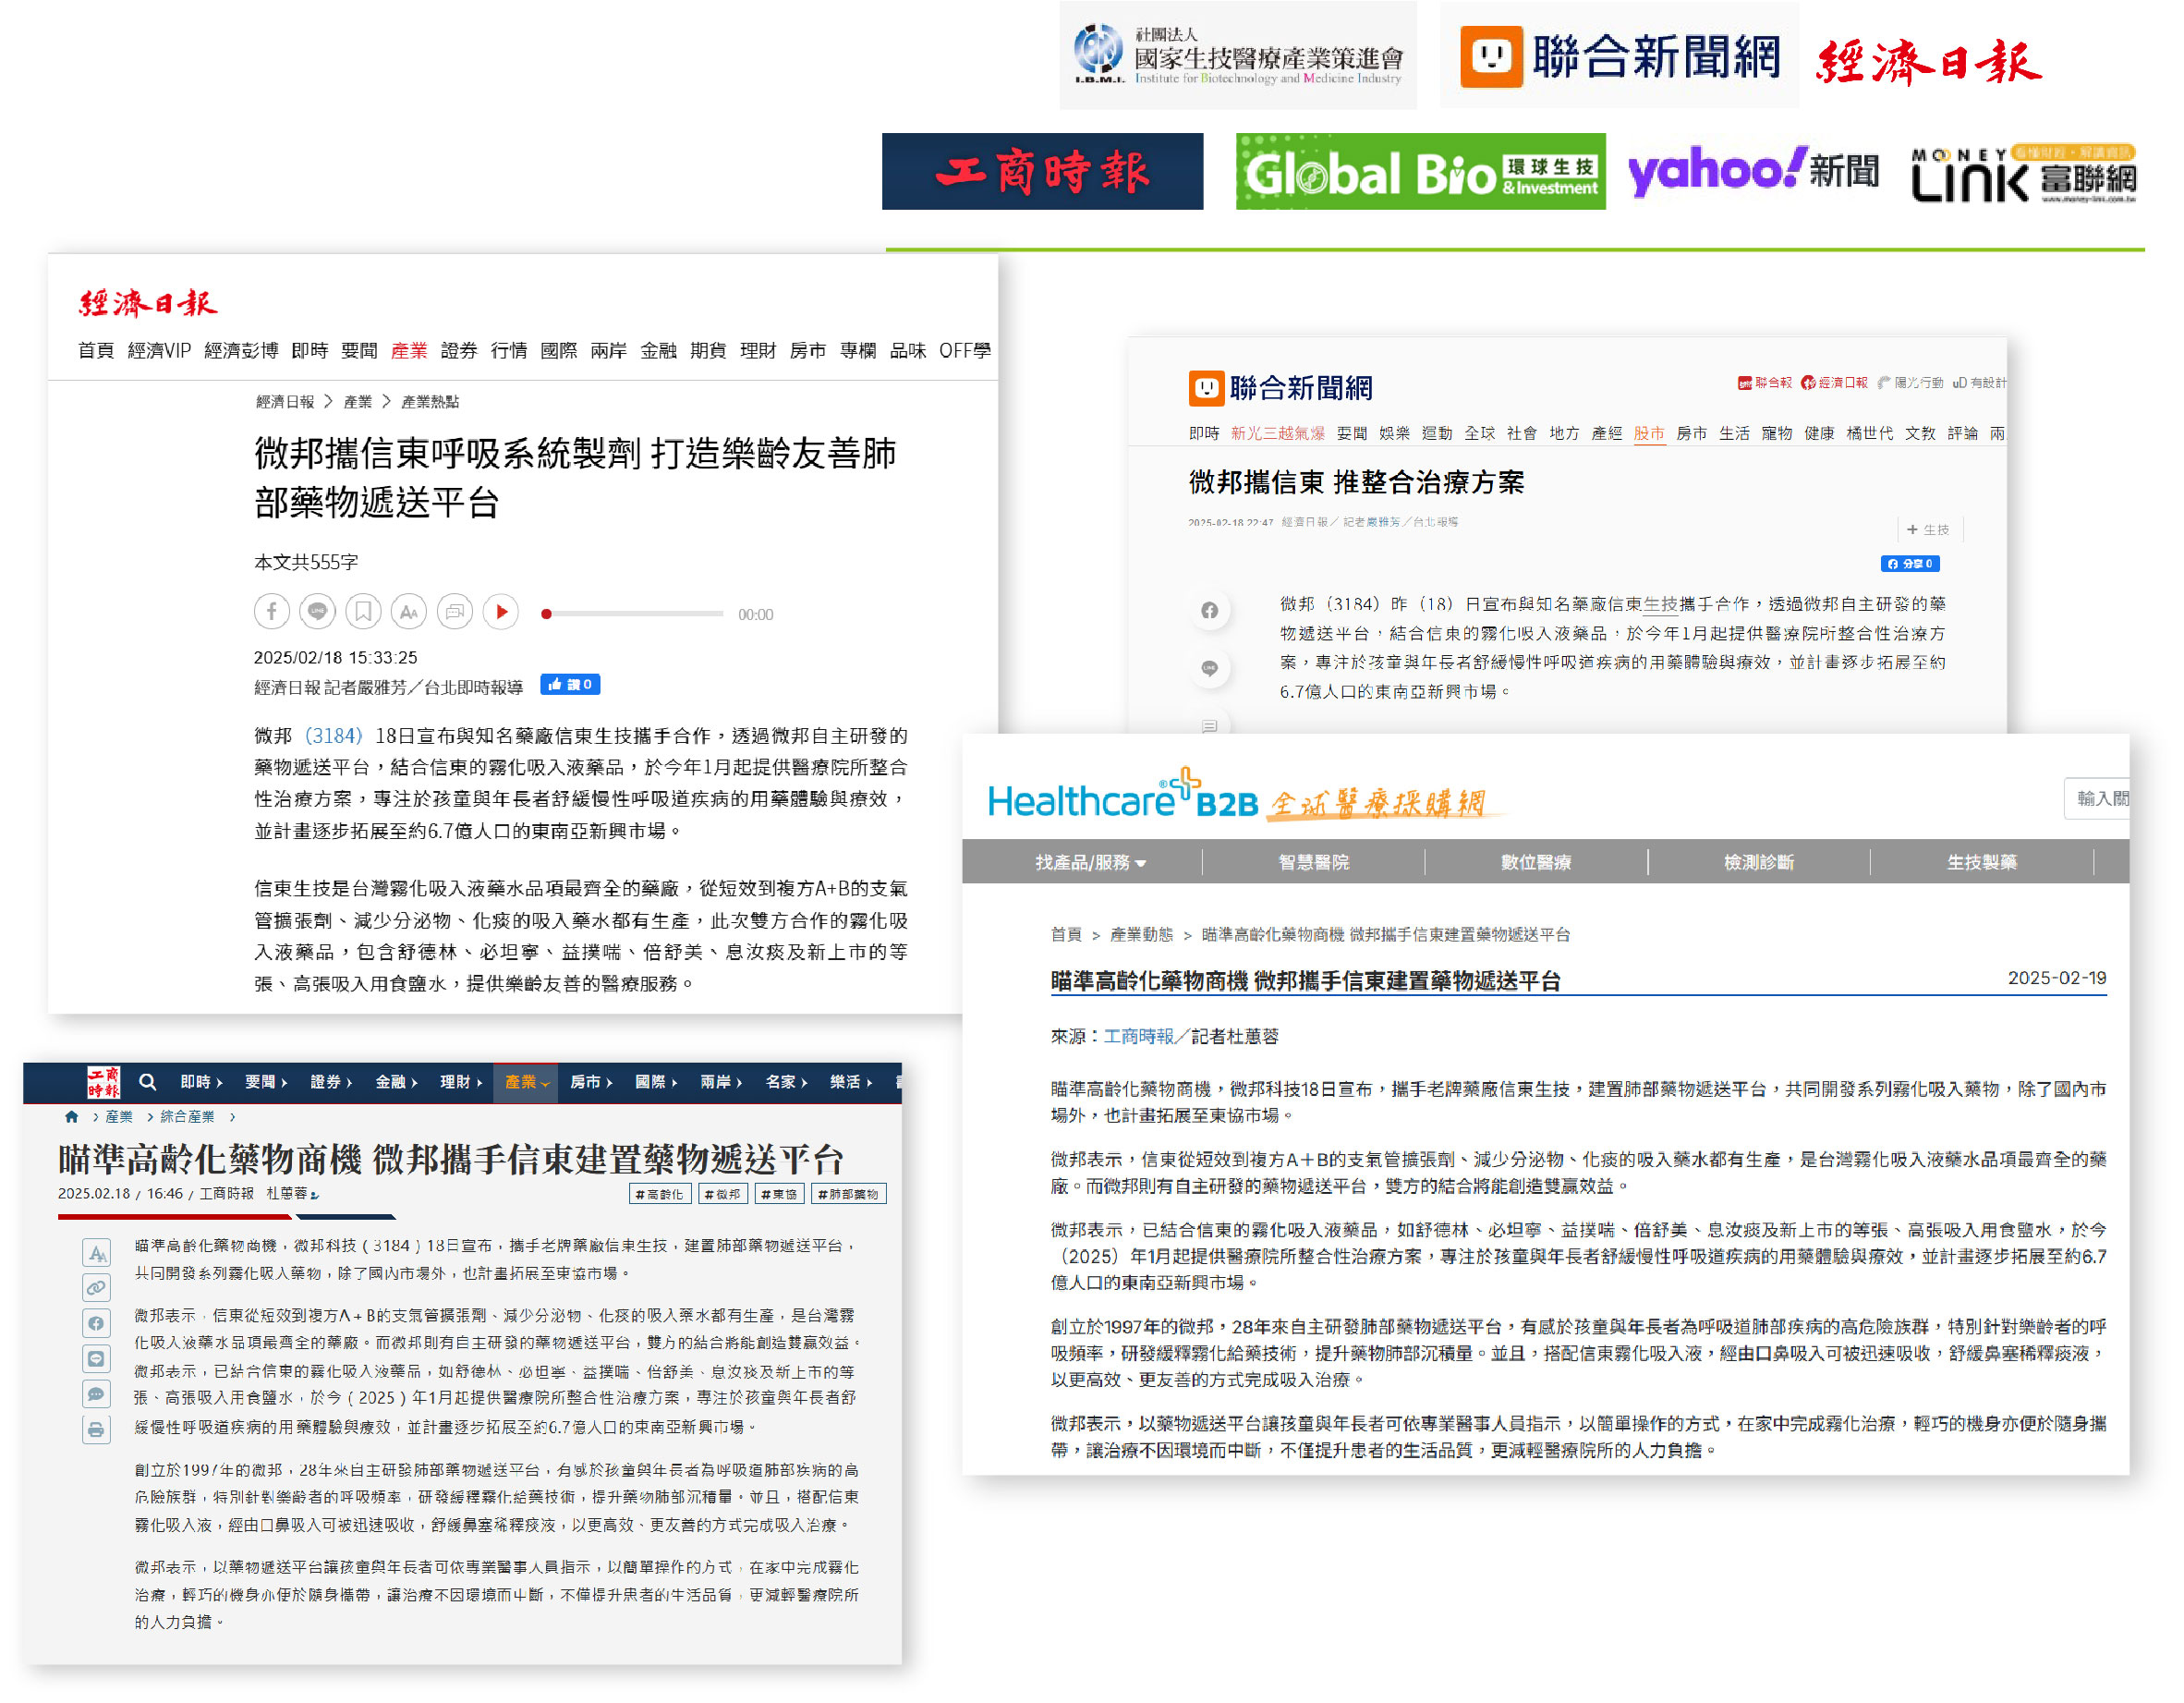Play the article audio in 經濟日報
Screen dimensions: 2184x1703
[x=501, y=611]
